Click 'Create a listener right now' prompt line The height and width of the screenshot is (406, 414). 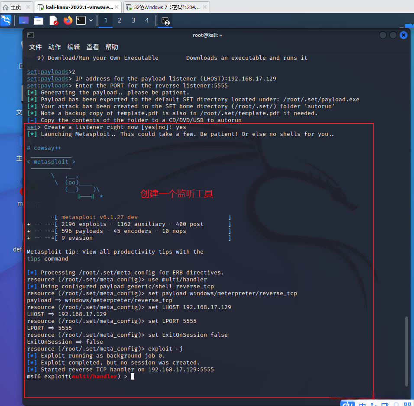[107, 127]
